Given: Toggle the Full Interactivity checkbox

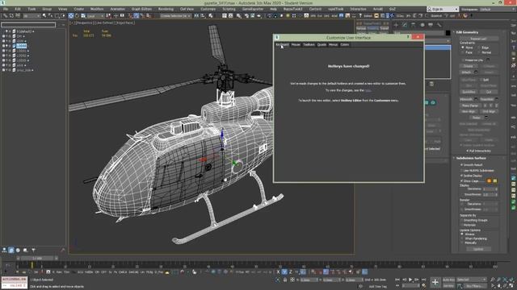Looking at the screenshot, I should pos(467,151).
